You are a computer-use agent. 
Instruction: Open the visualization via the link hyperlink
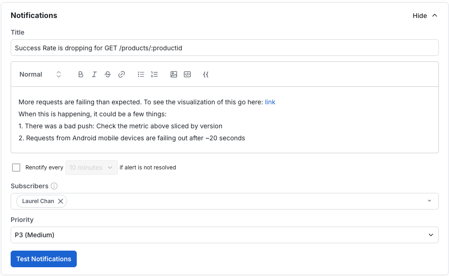point(270,102)
